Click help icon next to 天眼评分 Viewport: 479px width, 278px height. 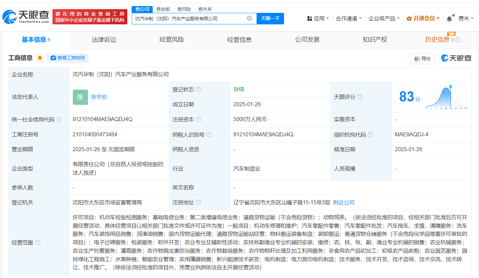(360, 97)
